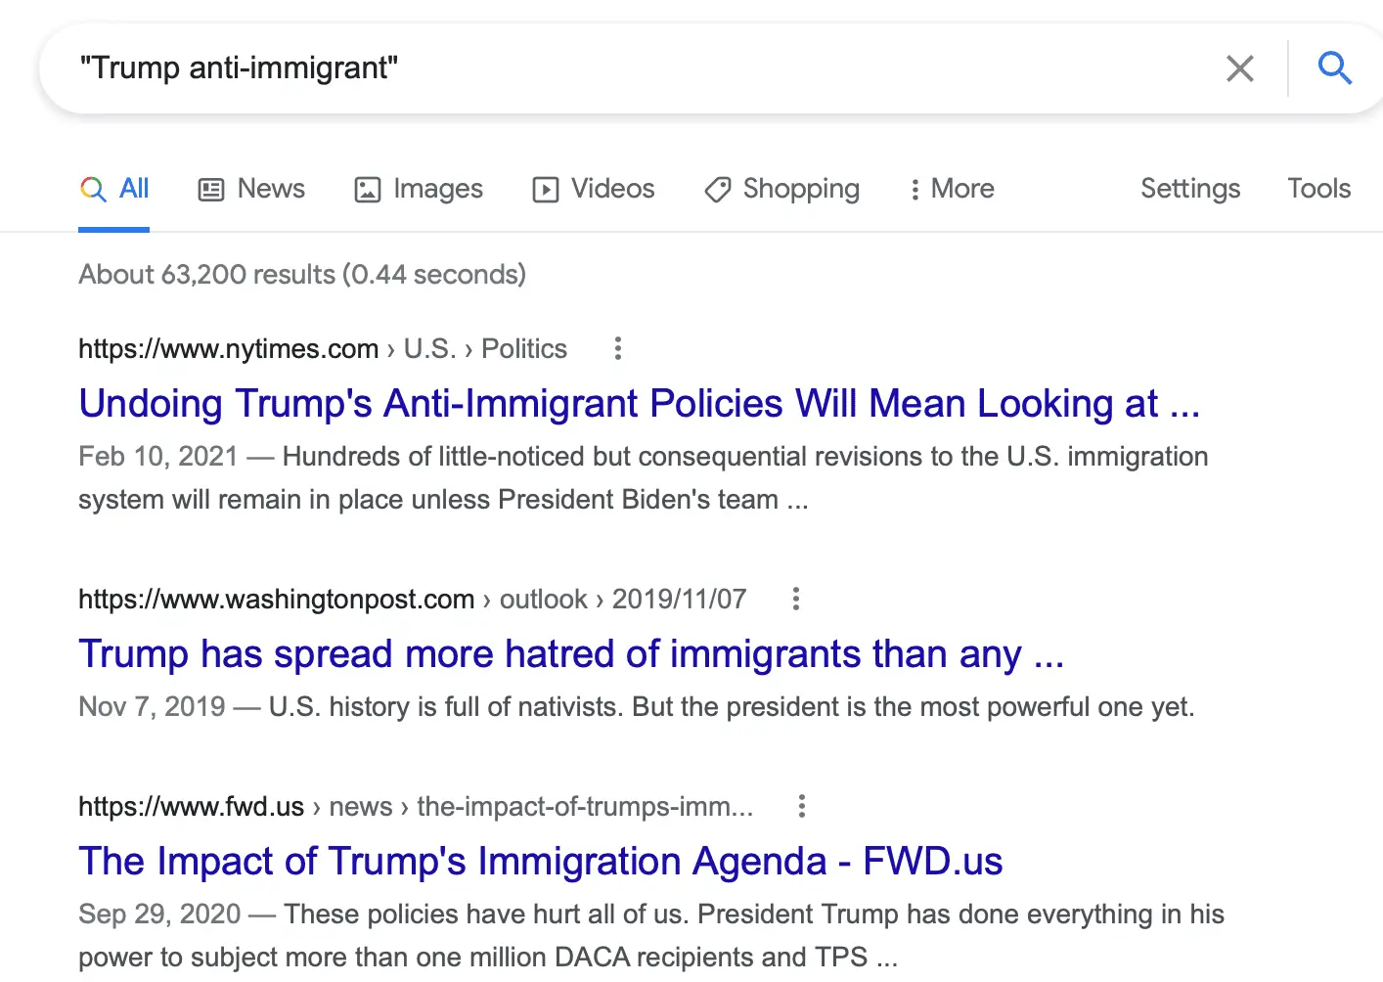The width and height of the screenshot is (1383, 982).
Task: Open the Settings dropdown
Action: pos(1189,189)
